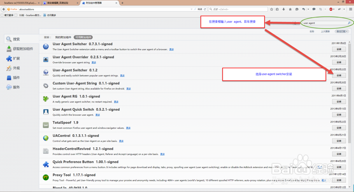Viewport: 354px width, 192px height.
Task: Click the User Agent Quick Switch icon
Action: click(x=46, y=112)
